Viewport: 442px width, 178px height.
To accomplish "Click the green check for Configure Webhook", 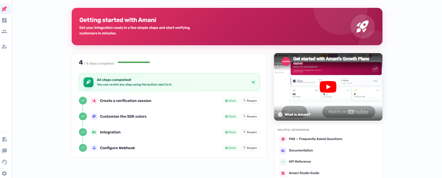I will [83, 148].
